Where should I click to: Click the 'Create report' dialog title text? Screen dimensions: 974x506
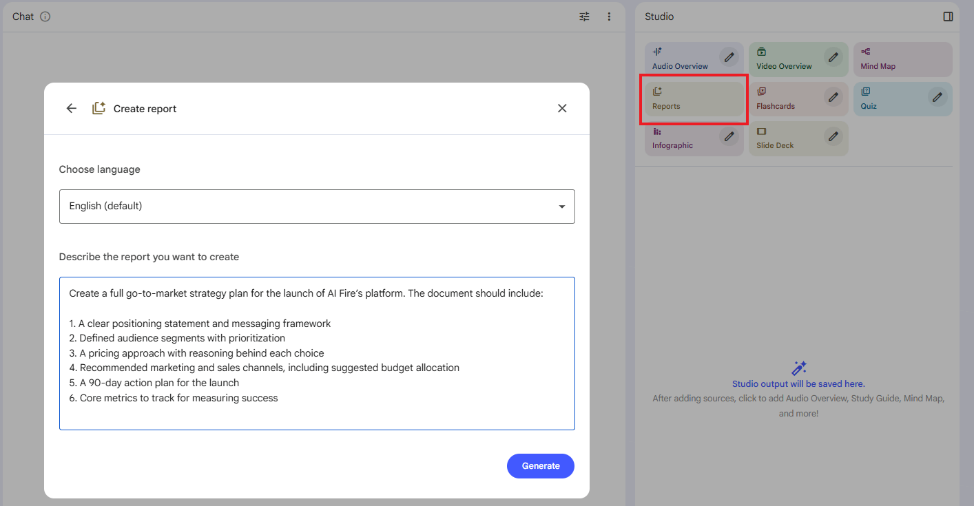coord(145,109)
